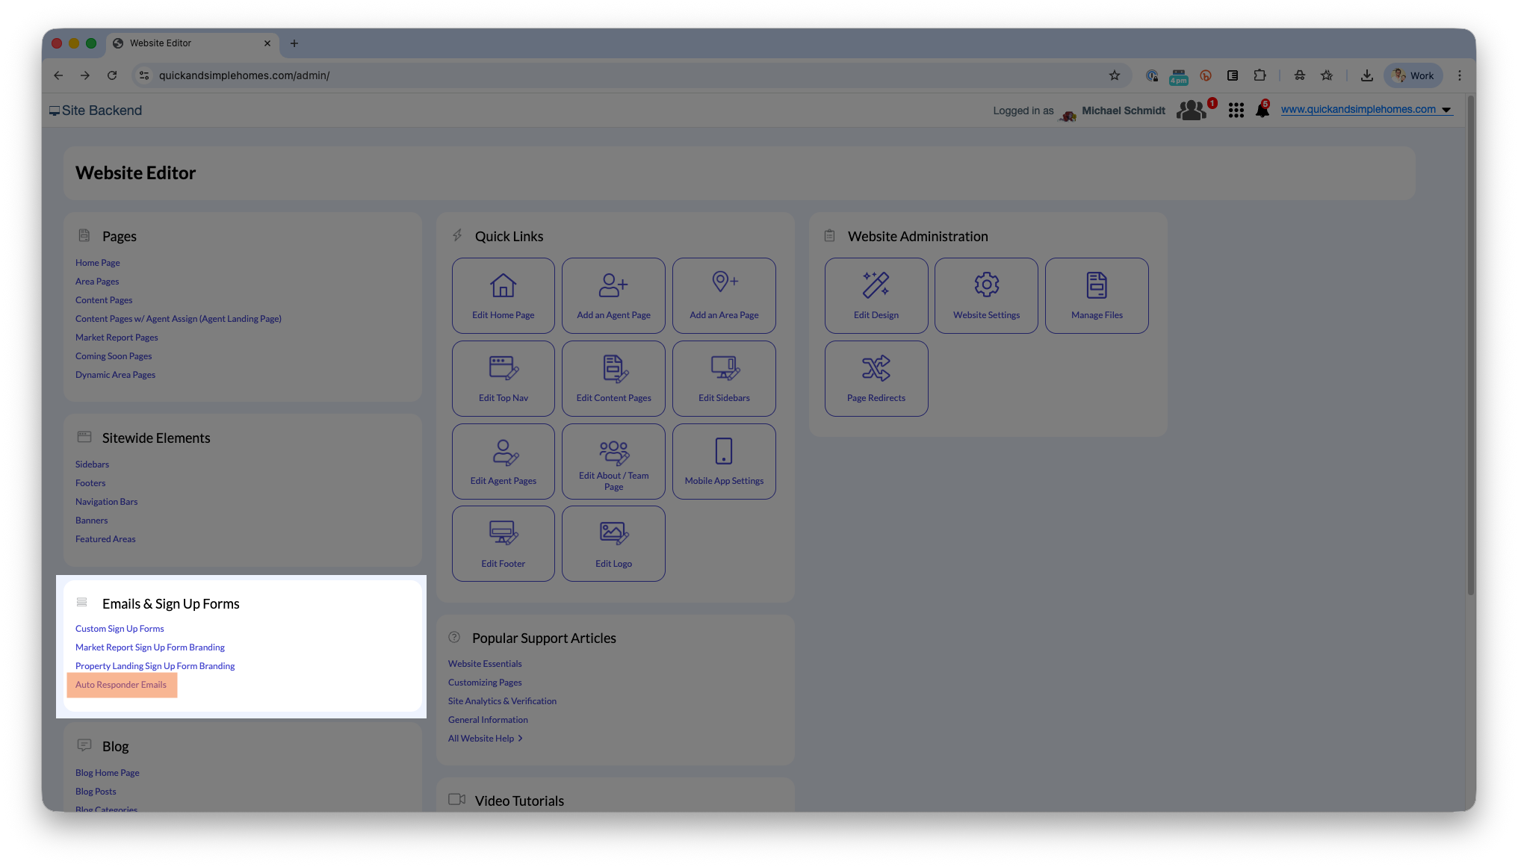Click the notifications bell icon
Image resolution: width=1518 pixels, height=867 pixels.
click(1262, 111)
